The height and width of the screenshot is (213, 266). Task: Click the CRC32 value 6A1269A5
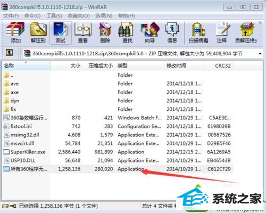219,152
